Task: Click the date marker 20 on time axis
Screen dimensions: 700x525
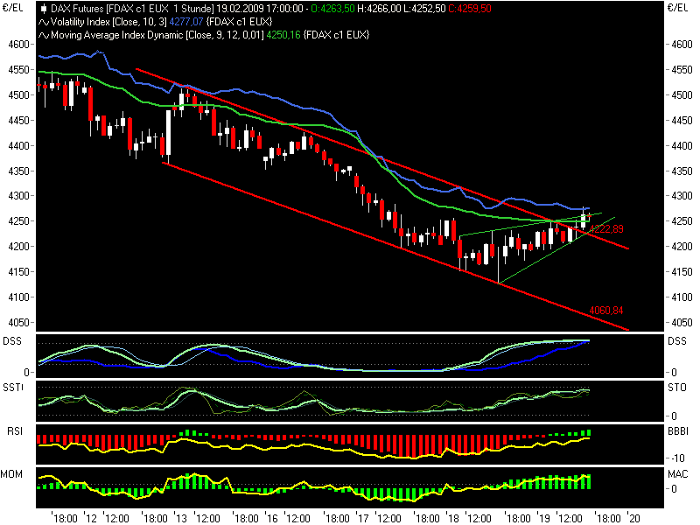Action: 635,519
